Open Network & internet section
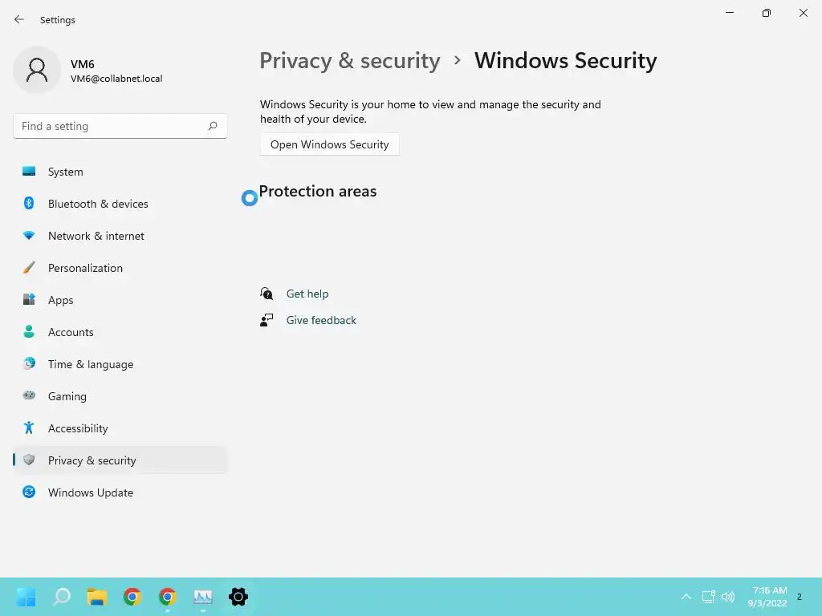This screenshot has width=822, height=616. tap(120, 236)
